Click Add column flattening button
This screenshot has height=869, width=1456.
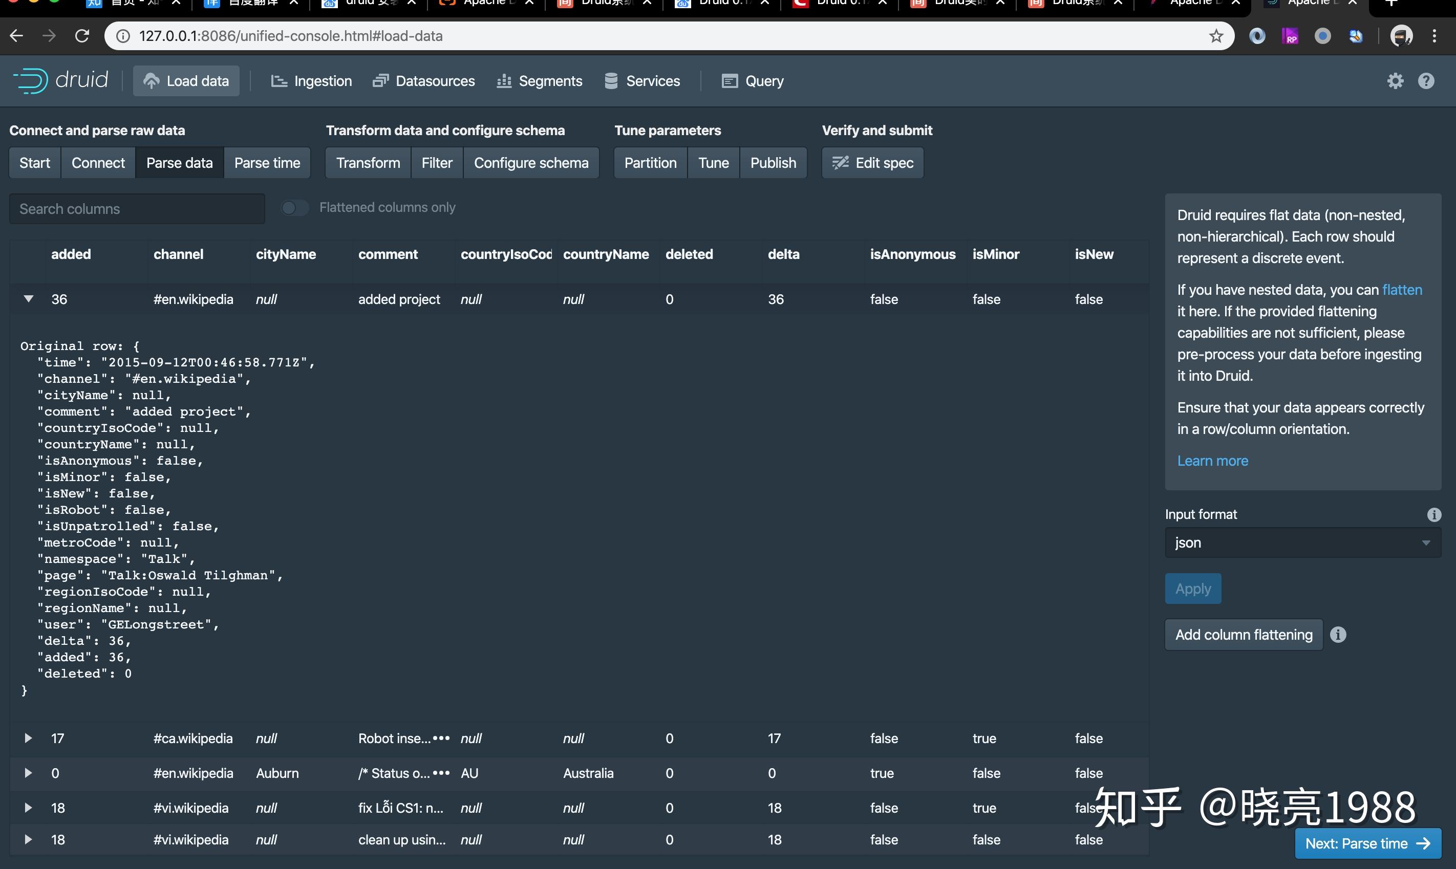tap(1244, 635)
